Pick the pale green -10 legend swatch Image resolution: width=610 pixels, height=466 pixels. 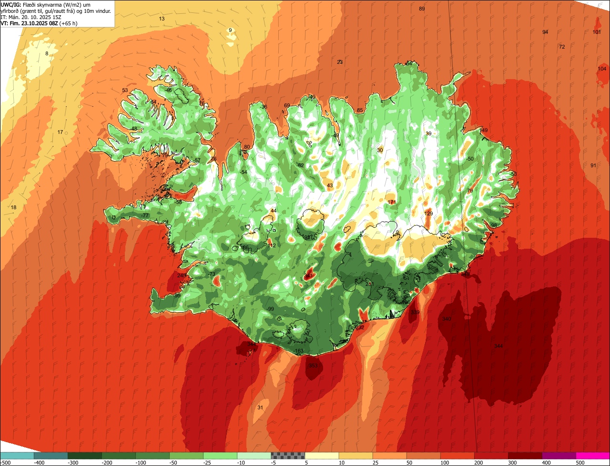pyautogui.click(x=254, y=456)
